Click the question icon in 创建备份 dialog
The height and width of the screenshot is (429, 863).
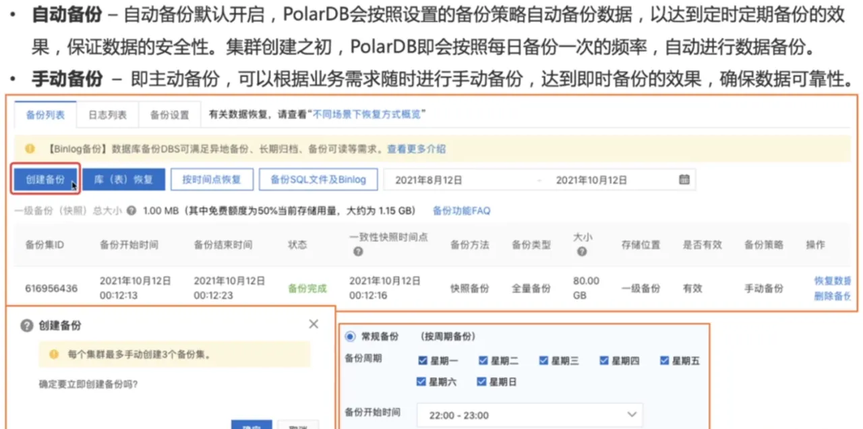tap(27, 325)
